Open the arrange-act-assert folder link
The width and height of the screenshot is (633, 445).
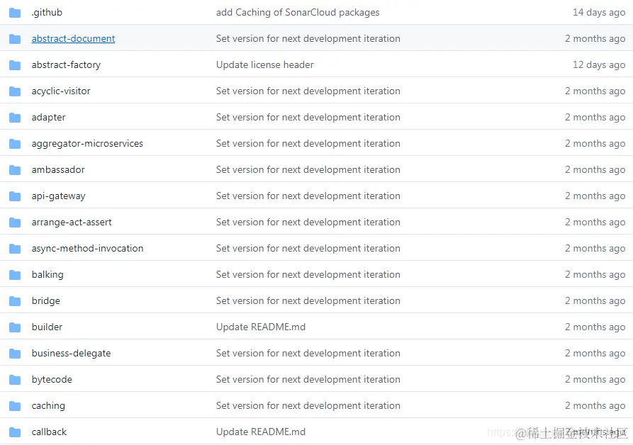click(x=72, y=222)
